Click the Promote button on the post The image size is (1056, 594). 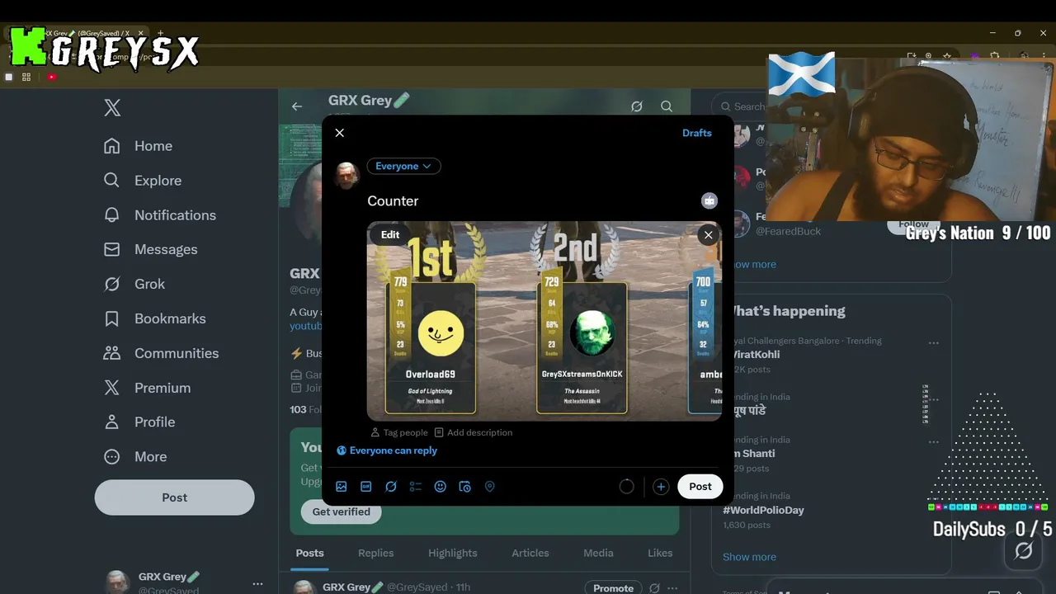614,587
